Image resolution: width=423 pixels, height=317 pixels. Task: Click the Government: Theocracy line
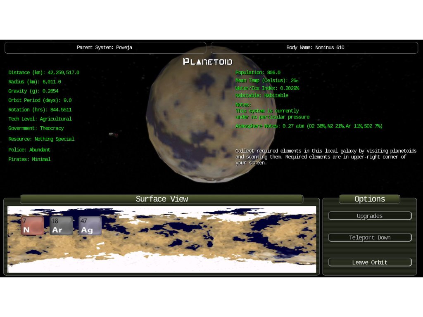click(x=36, y=128)
